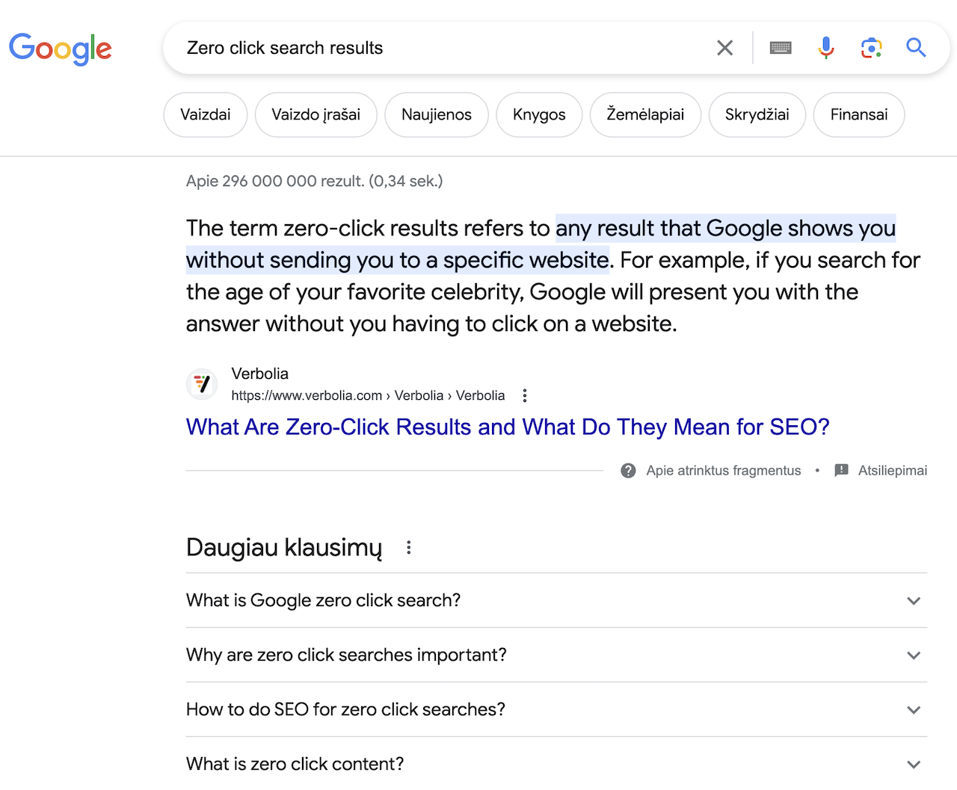Select the Naujienos filter tab
957x790 pixels.
436,114
